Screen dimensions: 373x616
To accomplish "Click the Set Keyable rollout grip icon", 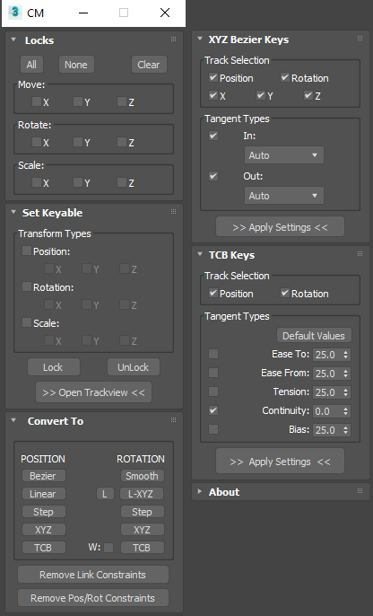I will coord(173,211).
